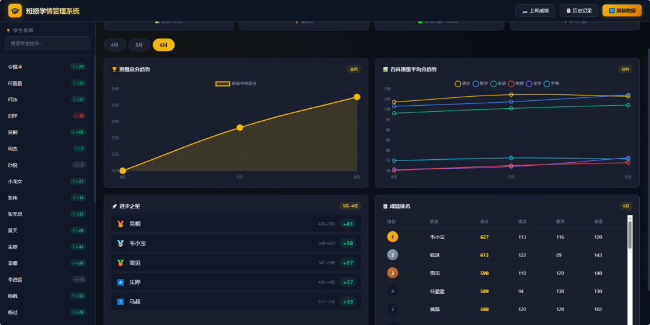Click the 分科 tag on subject trend card
Screen dimensions: 650x325
tap(625, 70)
